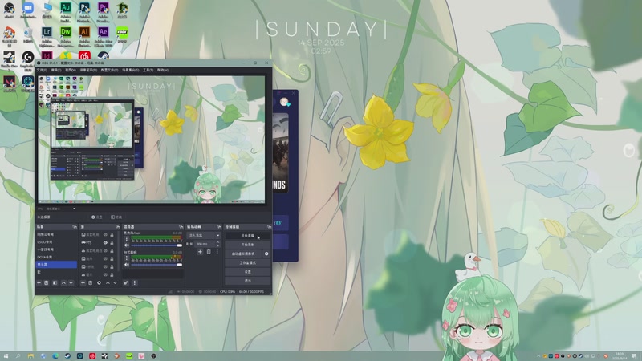The image size is (642, 361).
Task: Toggle visibility of first source row
Action: 105,235
